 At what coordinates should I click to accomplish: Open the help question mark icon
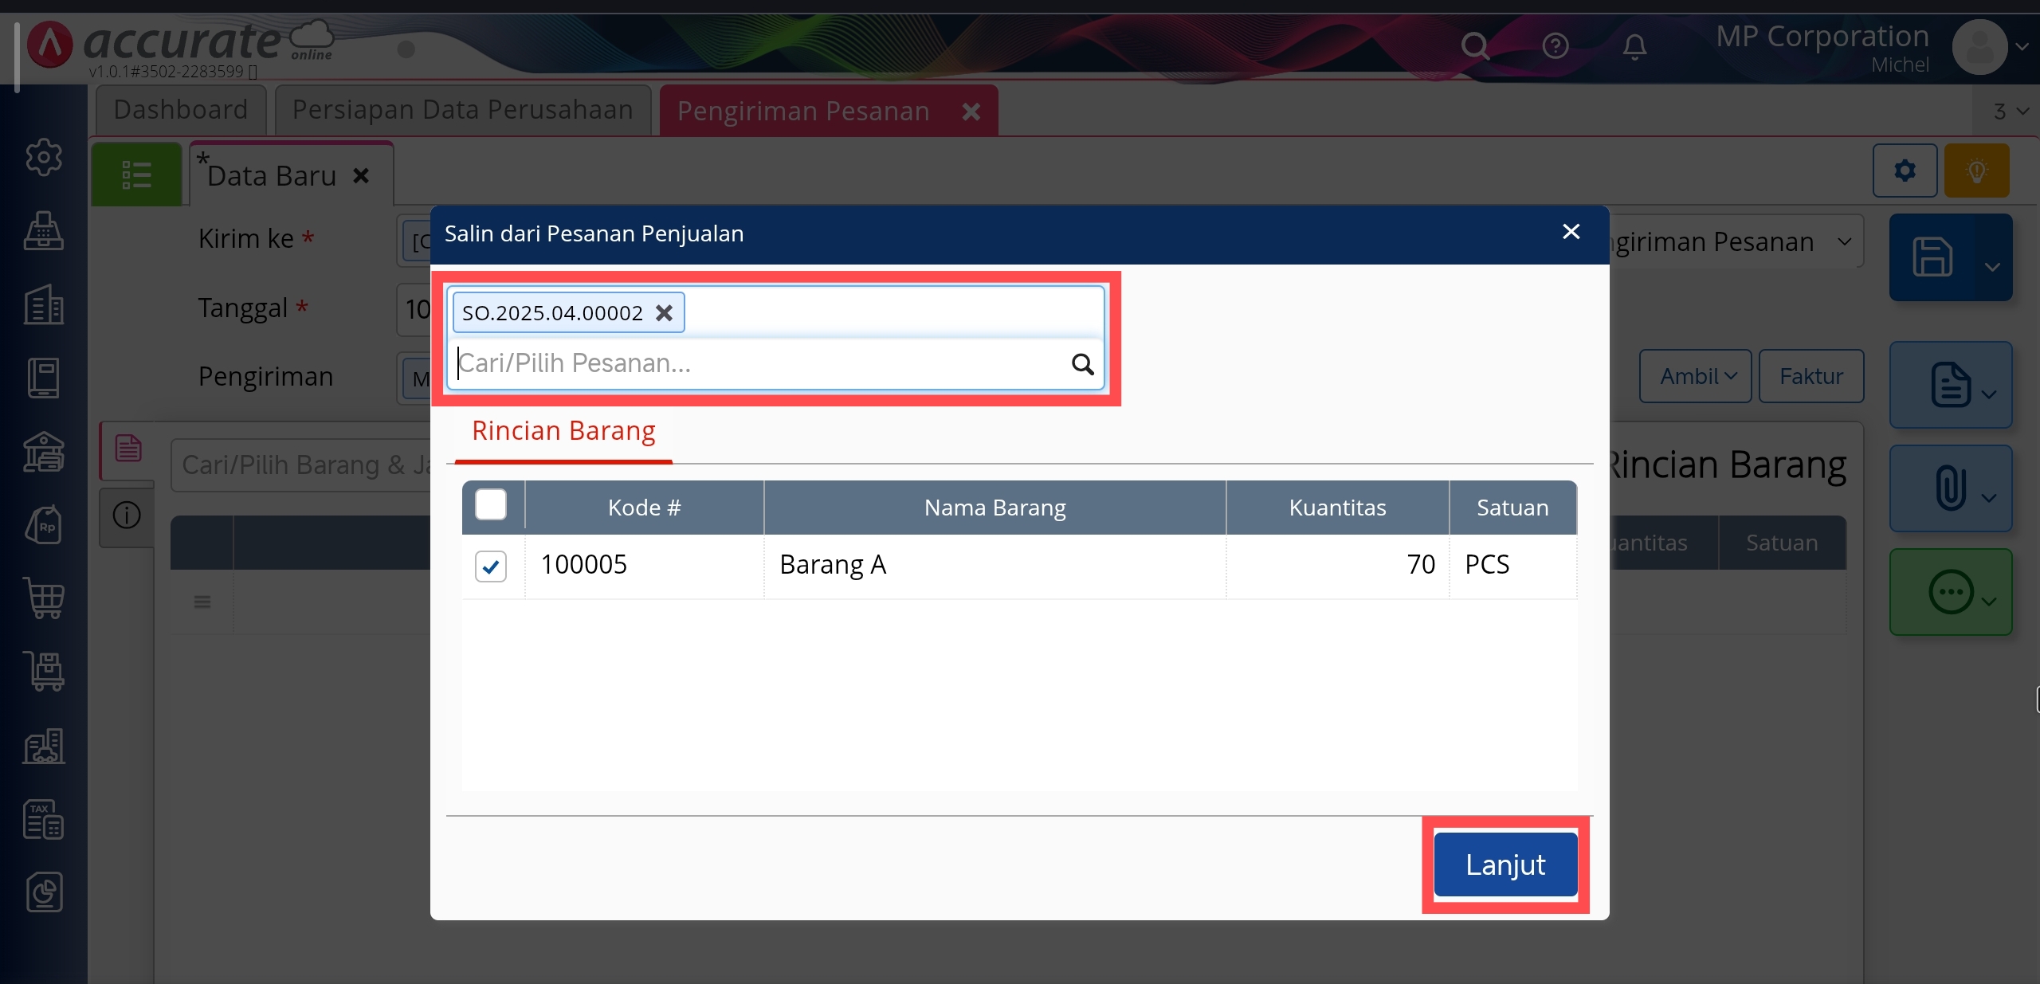tap(1555, 46)
